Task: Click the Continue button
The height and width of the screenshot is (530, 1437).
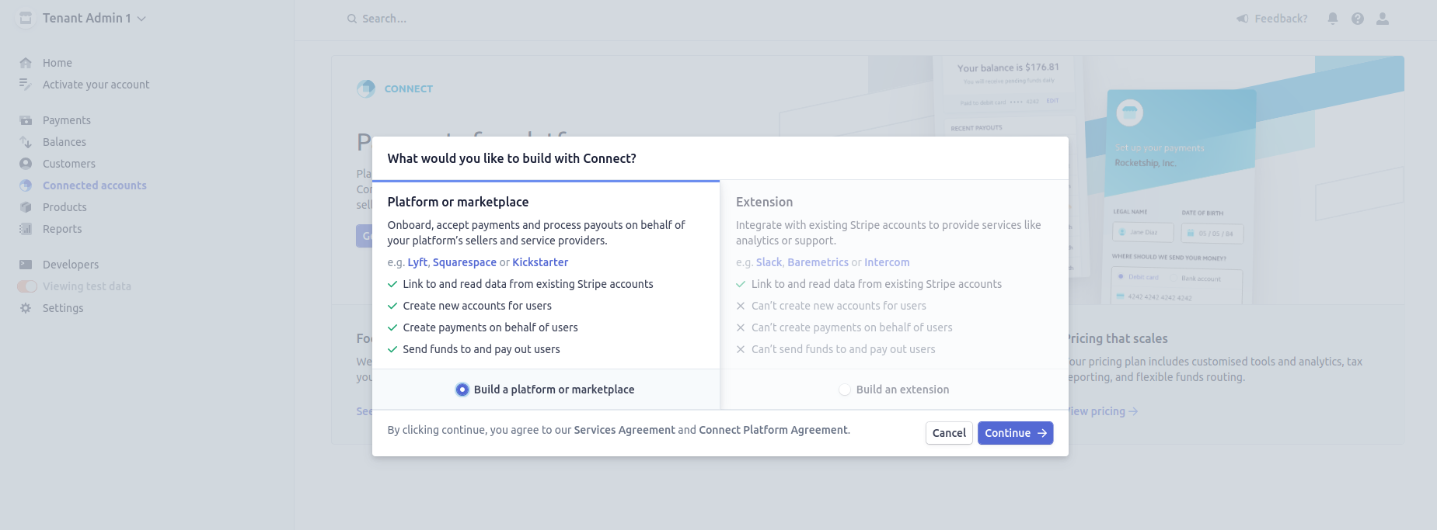Action: [1015, 433]
